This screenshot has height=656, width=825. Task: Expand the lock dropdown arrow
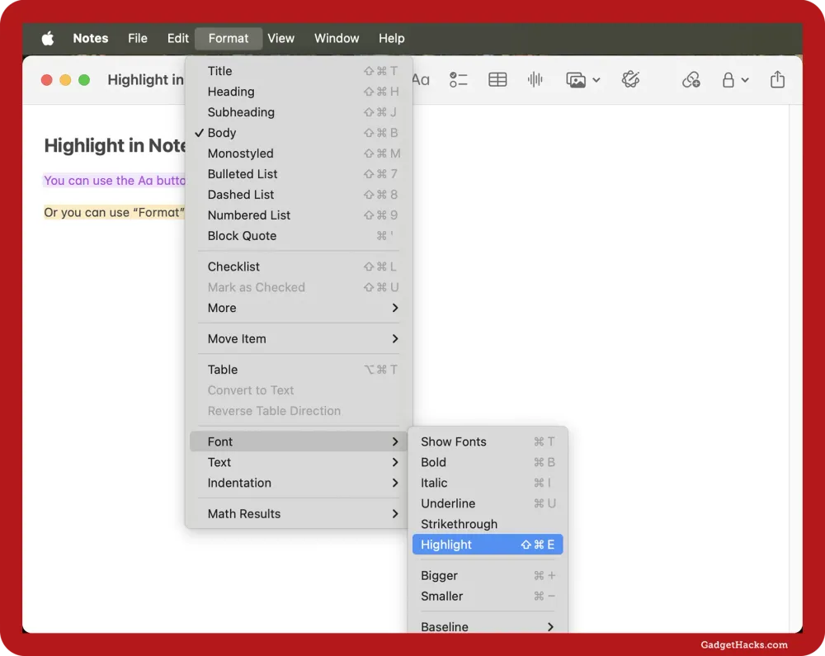click(x=745, y=81)
